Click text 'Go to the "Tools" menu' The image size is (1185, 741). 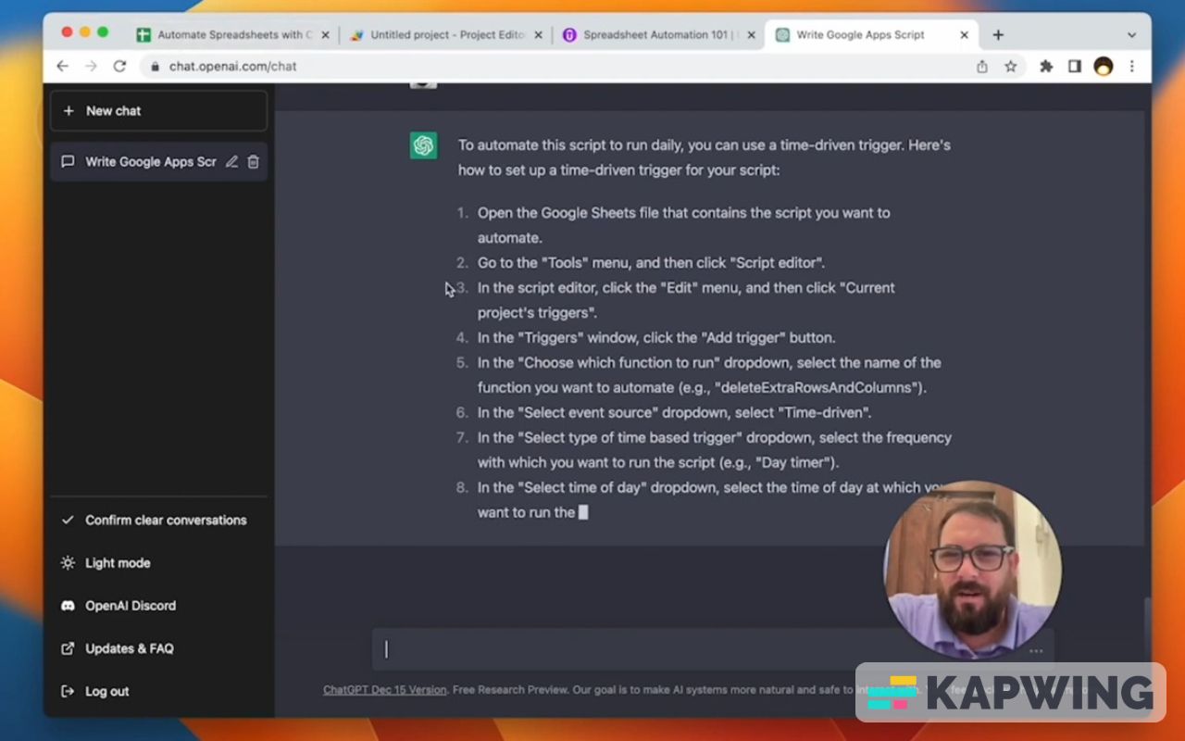point(554,263)
